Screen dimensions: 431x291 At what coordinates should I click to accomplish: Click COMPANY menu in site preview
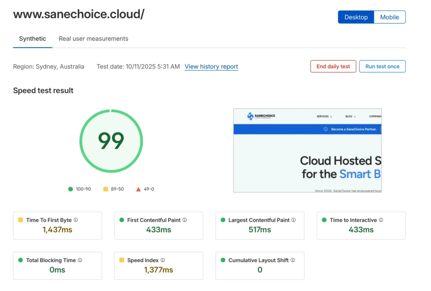click(x=375, y=117)
